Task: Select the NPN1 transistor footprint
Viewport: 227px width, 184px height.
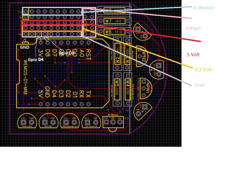Action: [146, 88]
